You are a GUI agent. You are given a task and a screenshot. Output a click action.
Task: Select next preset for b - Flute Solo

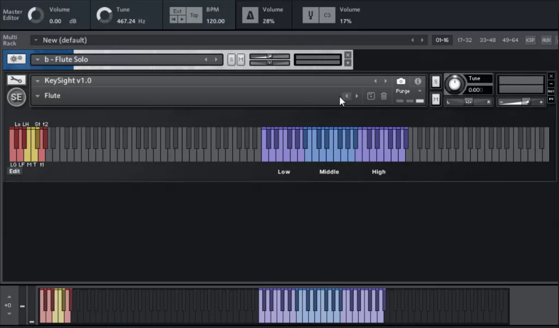tap(216, 59)
